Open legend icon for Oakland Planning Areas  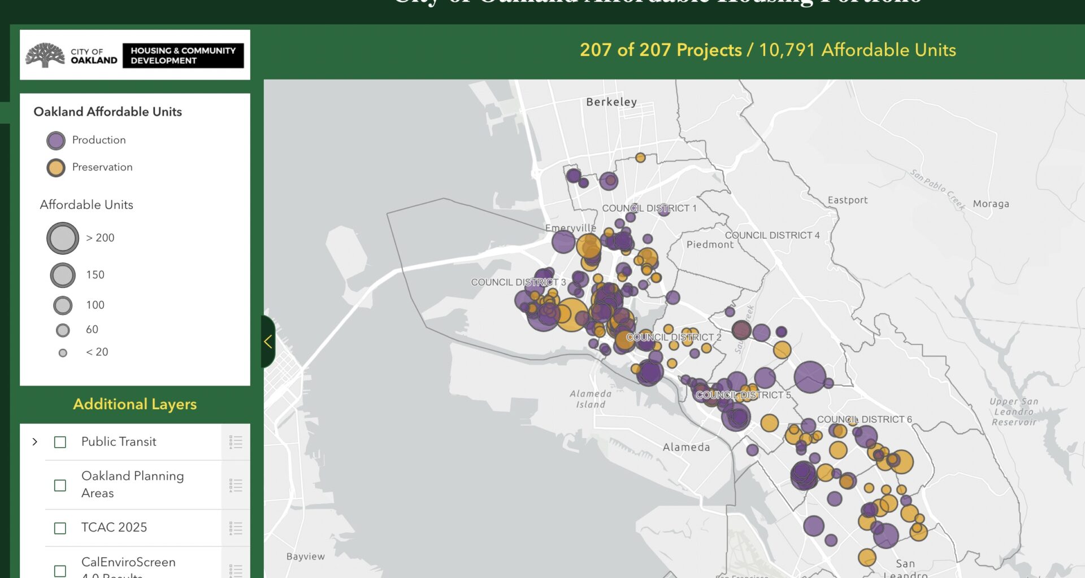coord(236,485)
